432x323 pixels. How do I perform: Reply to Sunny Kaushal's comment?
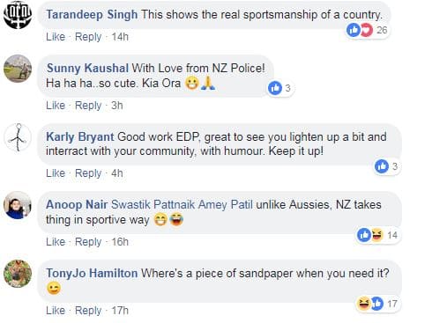coord(88,106)
